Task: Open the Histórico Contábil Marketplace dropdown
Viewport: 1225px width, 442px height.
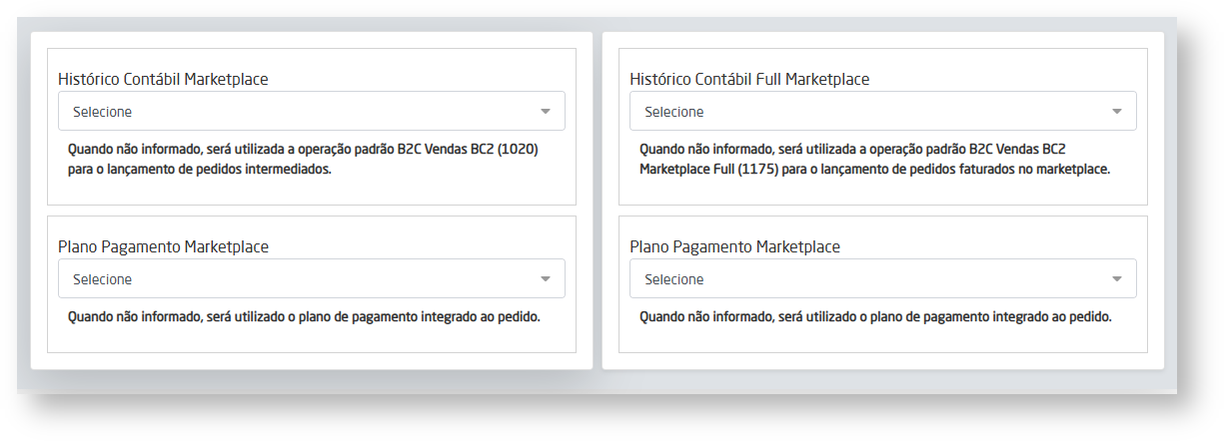Action: tap(311, 111)
